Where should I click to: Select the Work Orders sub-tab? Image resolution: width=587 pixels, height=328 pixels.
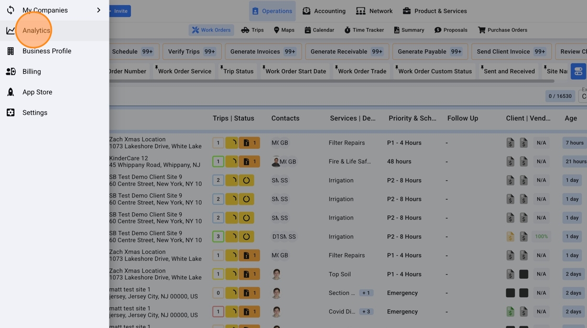point(212,30)
